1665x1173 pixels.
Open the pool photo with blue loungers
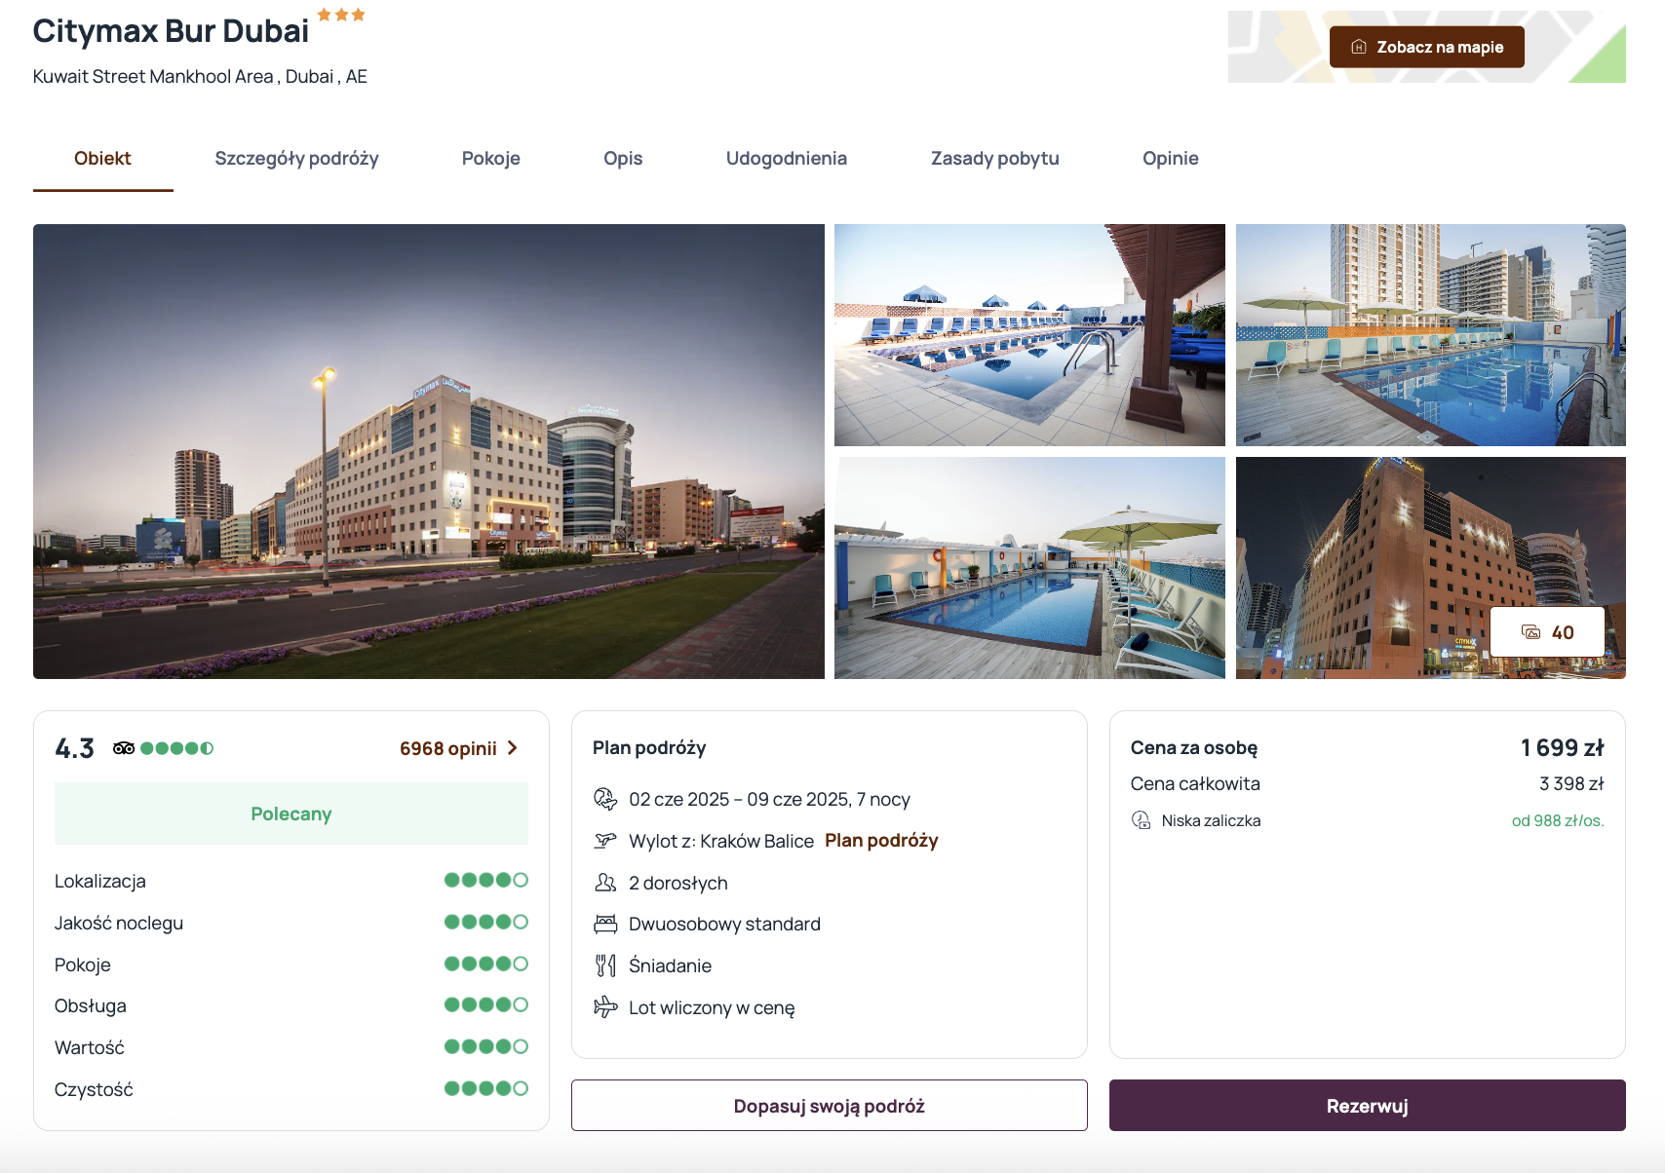coord(1029,335)
